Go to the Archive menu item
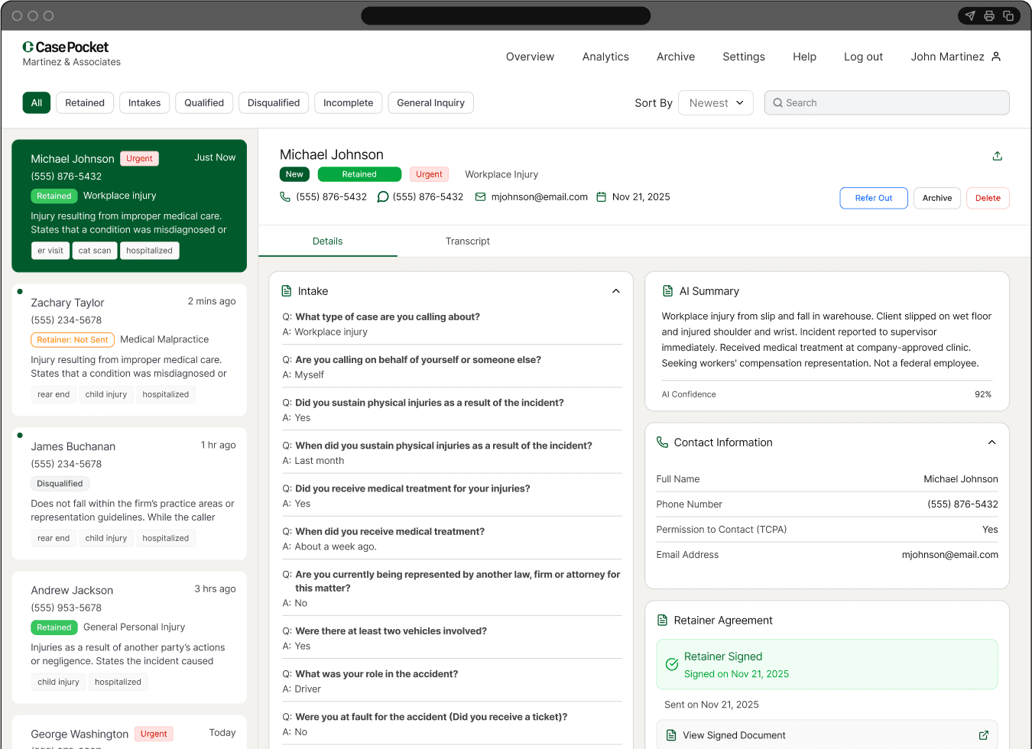The image size is (1032, 749). (x=676, y=57)
